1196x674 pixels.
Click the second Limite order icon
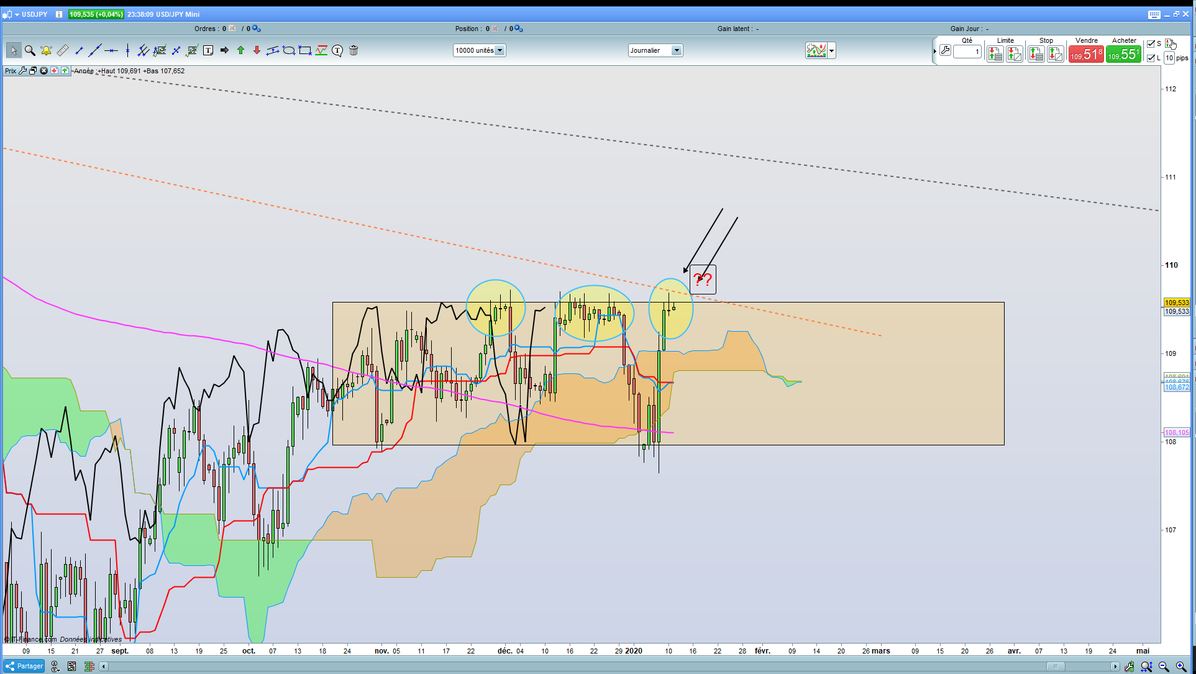[x=1015, y=54]
